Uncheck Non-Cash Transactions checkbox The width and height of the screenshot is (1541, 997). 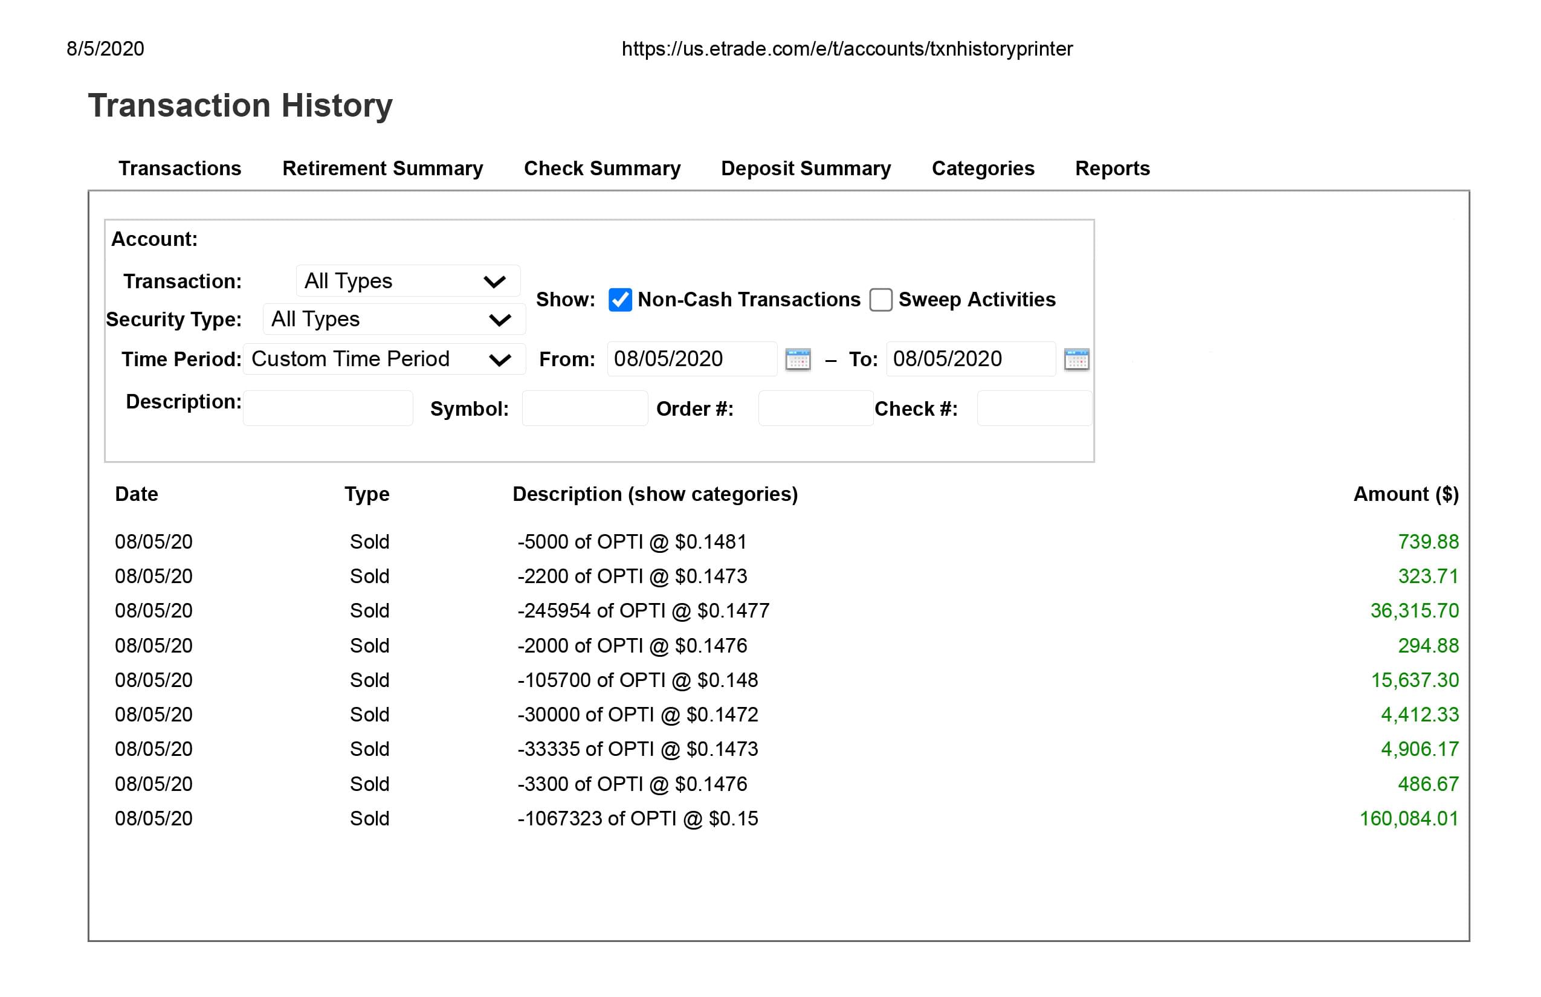(619, 300)
